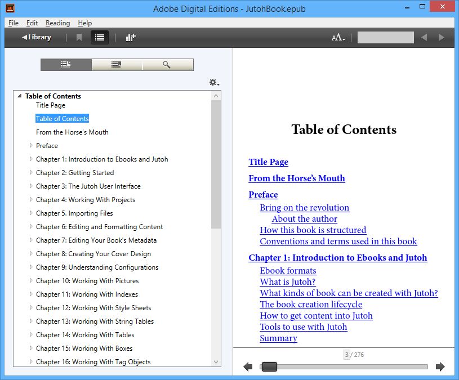459x380 pixels.
Task: Select Chapter 12: Working With Style Sheets
Action: 93,308
